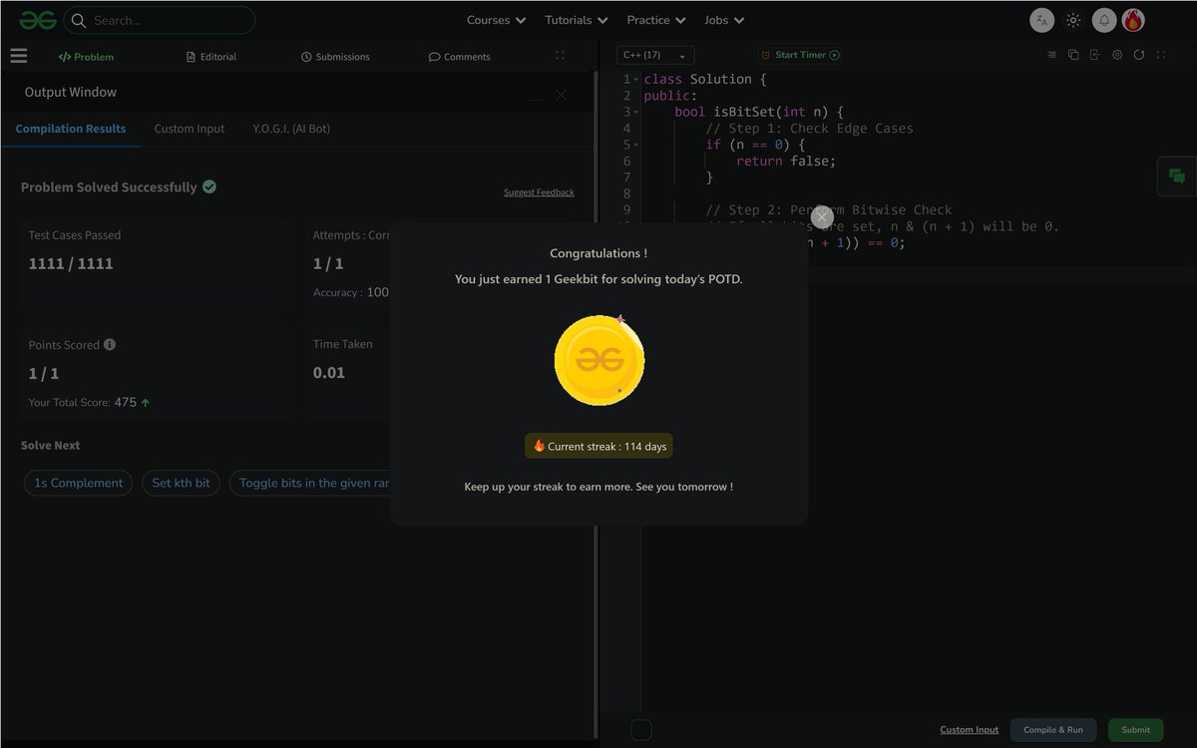The width and height of the screenshot is (1197, 748).
Task: Click the format code lines icon
Action: pos(1051,55)
